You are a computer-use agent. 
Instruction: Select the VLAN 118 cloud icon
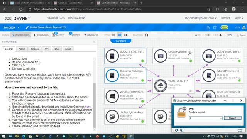pos(161,86)
